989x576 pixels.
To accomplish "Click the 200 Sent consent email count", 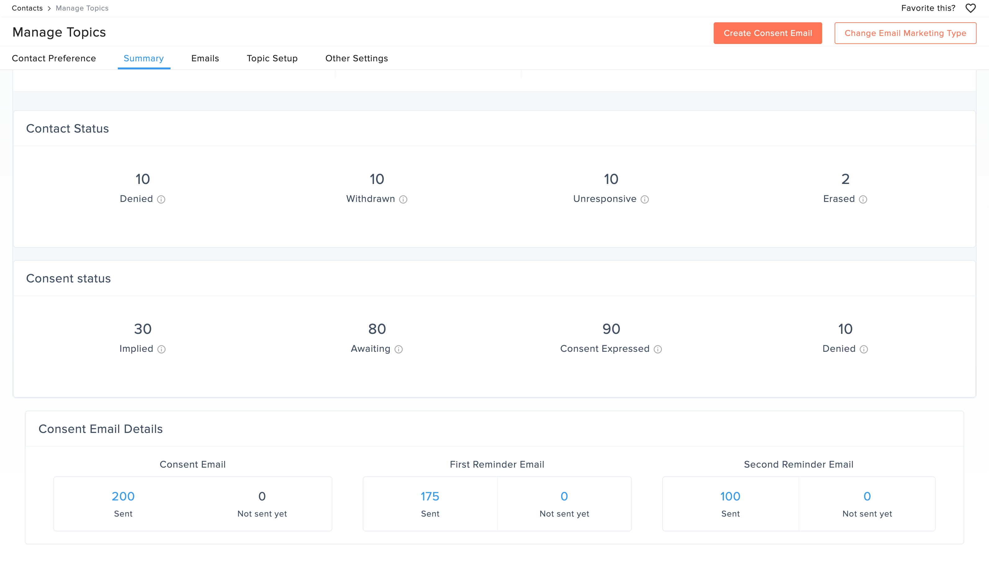I will (x=123, y=496).
